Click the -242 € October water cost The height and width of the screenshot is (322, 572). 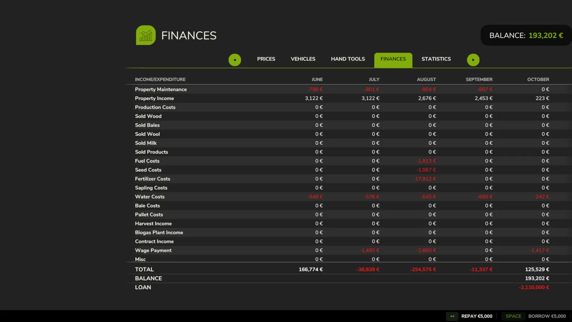[x=541, y=197]
